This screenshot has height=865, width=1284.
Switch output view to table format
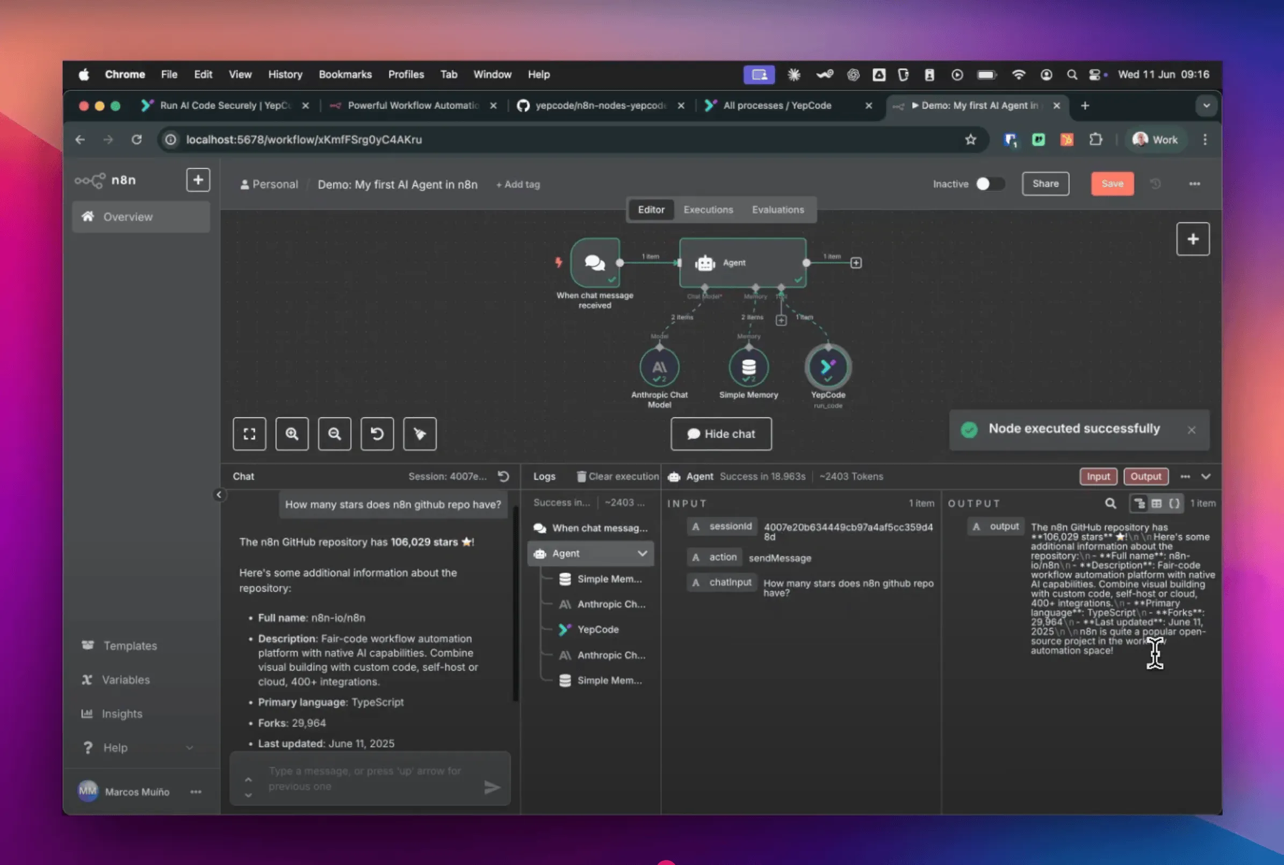pos(1157,503)
